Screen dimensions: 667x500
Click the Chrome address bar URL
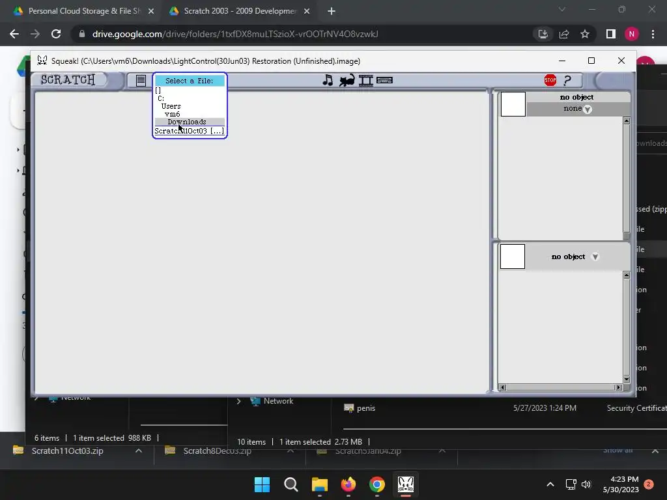(235, 34)
